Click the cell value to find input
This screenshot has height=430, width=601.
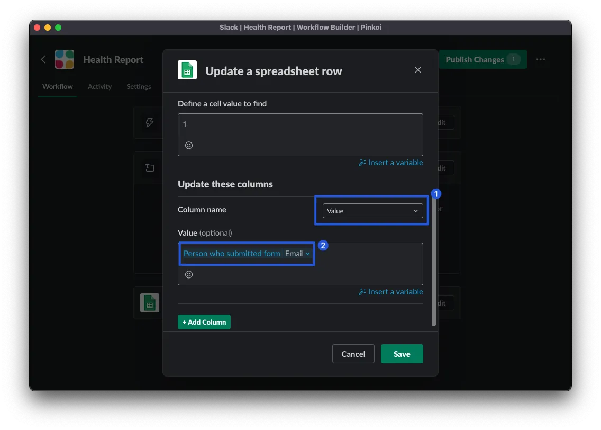pos(300,125)
